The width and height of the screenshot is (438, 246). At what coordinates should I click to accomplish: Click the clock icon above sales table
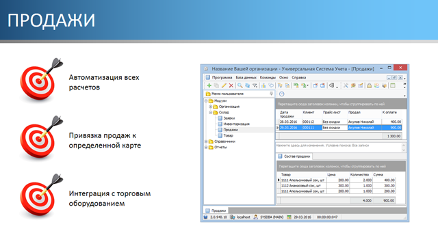point(281,94)
